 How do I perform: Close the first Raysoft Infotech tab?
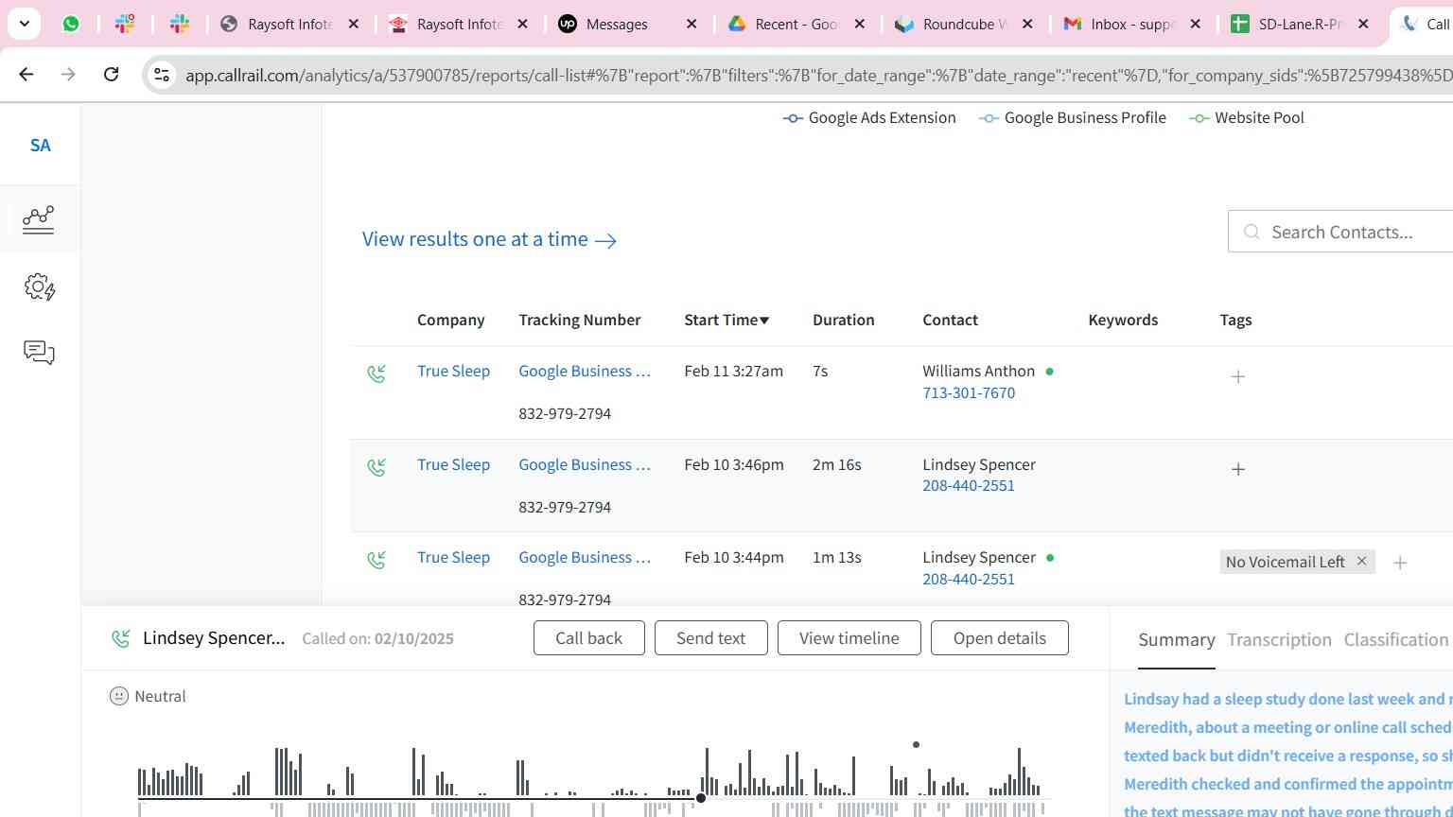(x=354, y=24)
